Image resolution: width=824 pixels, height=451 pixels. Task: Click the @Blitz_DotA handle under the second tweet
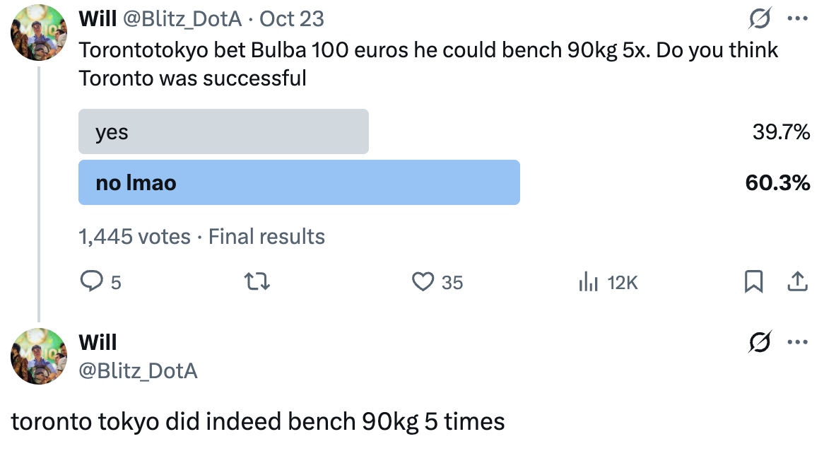pos(138,370)
